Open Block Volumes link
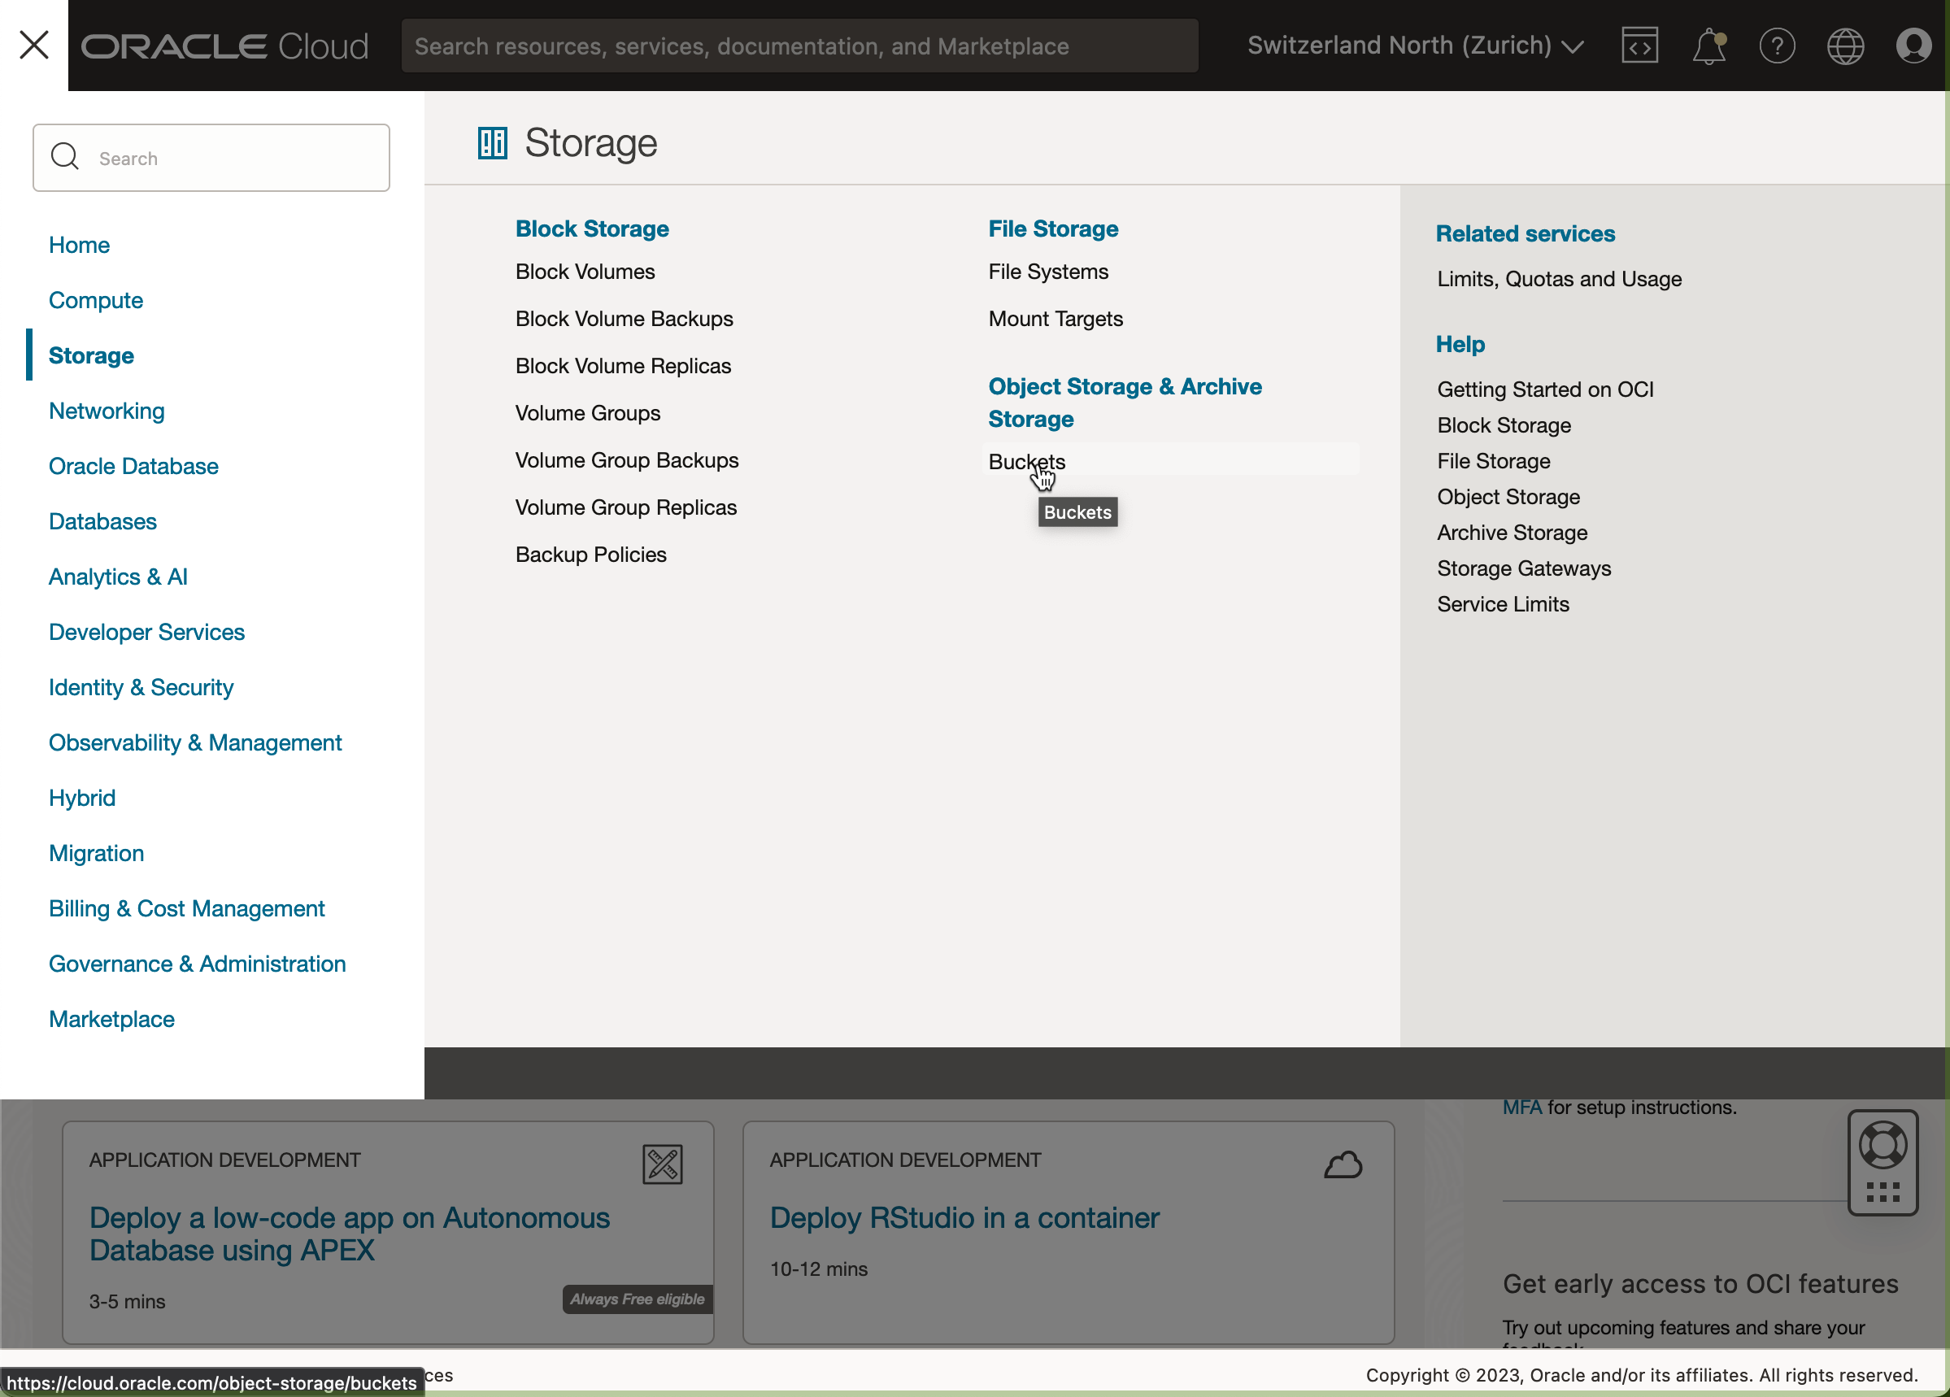1950x1397 pixels. [x=585, y=272]
